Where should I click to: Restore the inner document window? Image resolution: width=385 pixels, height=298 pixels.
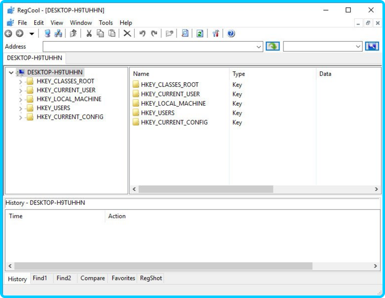368,23
